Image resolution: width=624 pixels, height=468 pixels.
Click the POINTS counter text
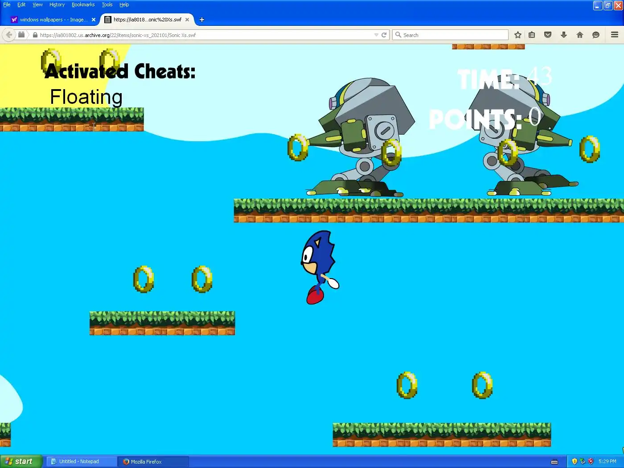pyautogui.click(x=485, y=119)
